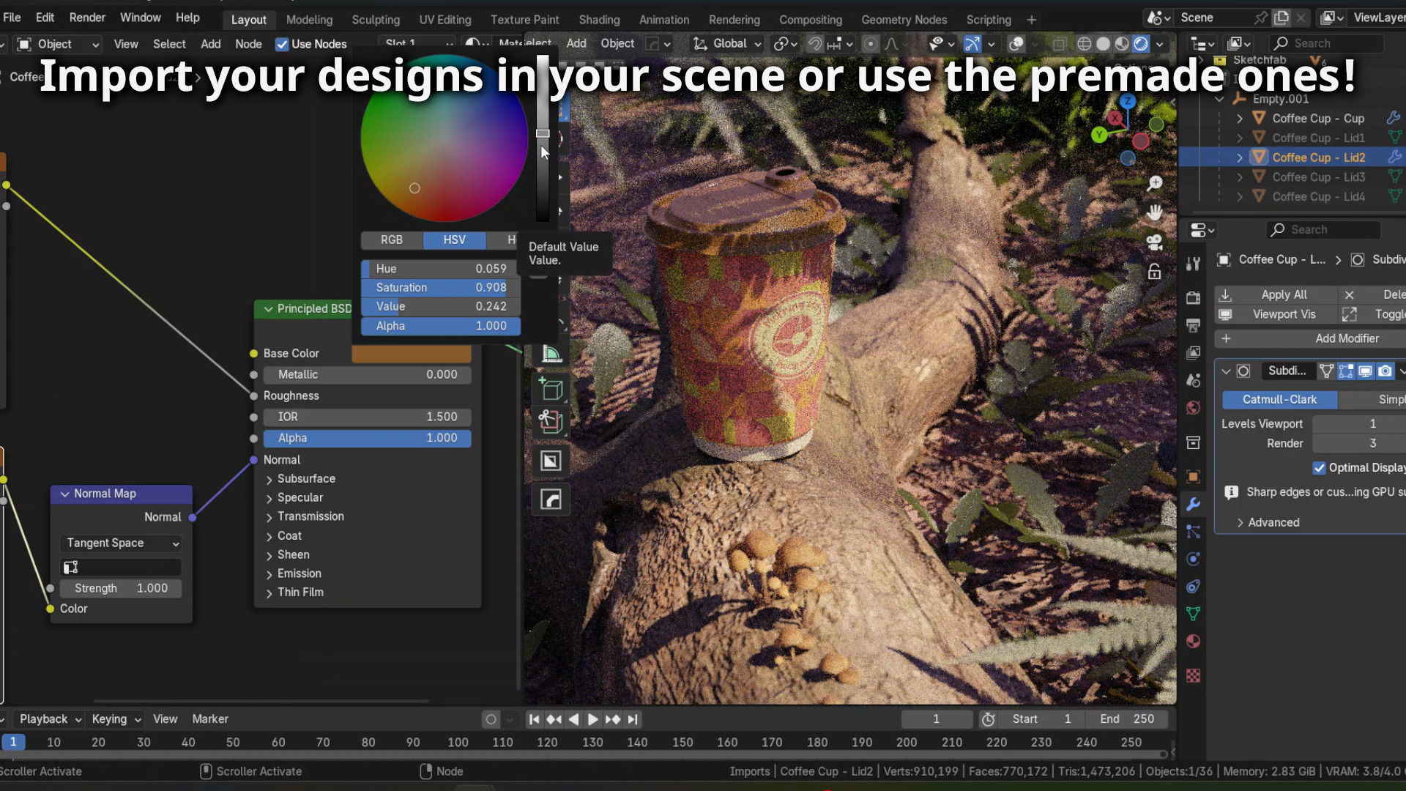Open the Physics properties tab icon
Screen dimensions: 1406x791
pos(1193,560)
